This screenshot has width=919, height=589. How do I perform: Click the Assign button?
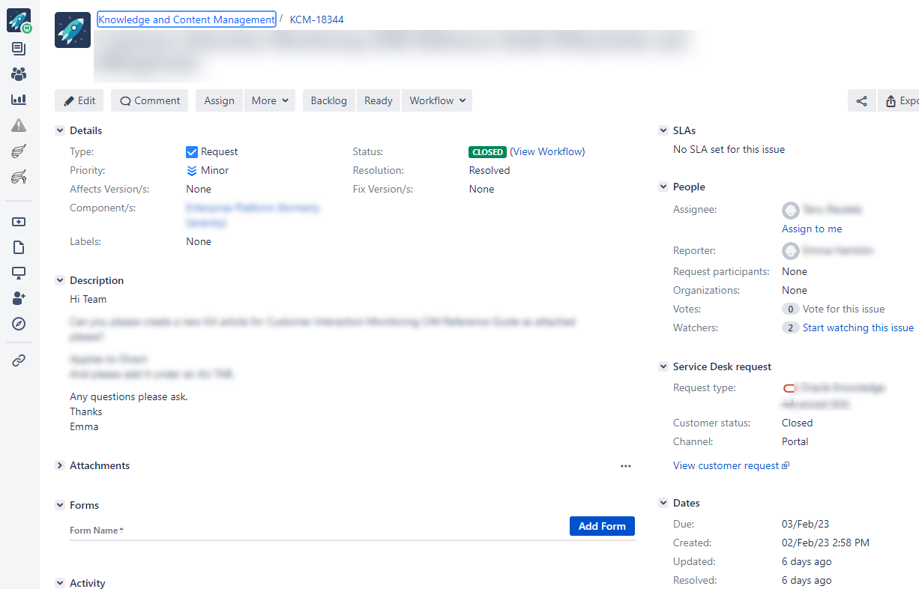pos(219,100)
